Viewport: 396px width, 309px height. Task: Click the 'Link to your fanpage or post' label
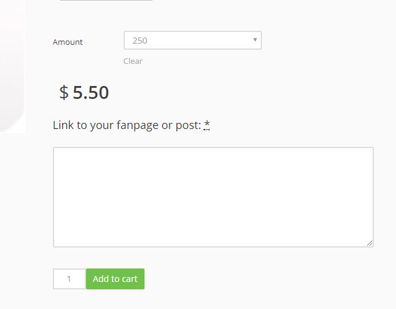tap(127, 125)
